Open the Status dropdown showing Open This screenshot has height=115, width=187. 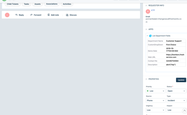pyautogui.click(x=176, y=91)
